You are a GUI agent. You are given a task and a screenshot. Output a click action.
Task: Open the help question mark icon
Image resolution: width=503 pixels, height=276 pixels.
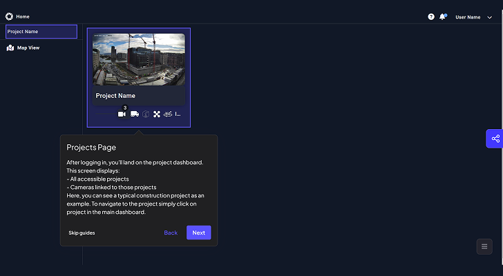click(x=431, y=17)
